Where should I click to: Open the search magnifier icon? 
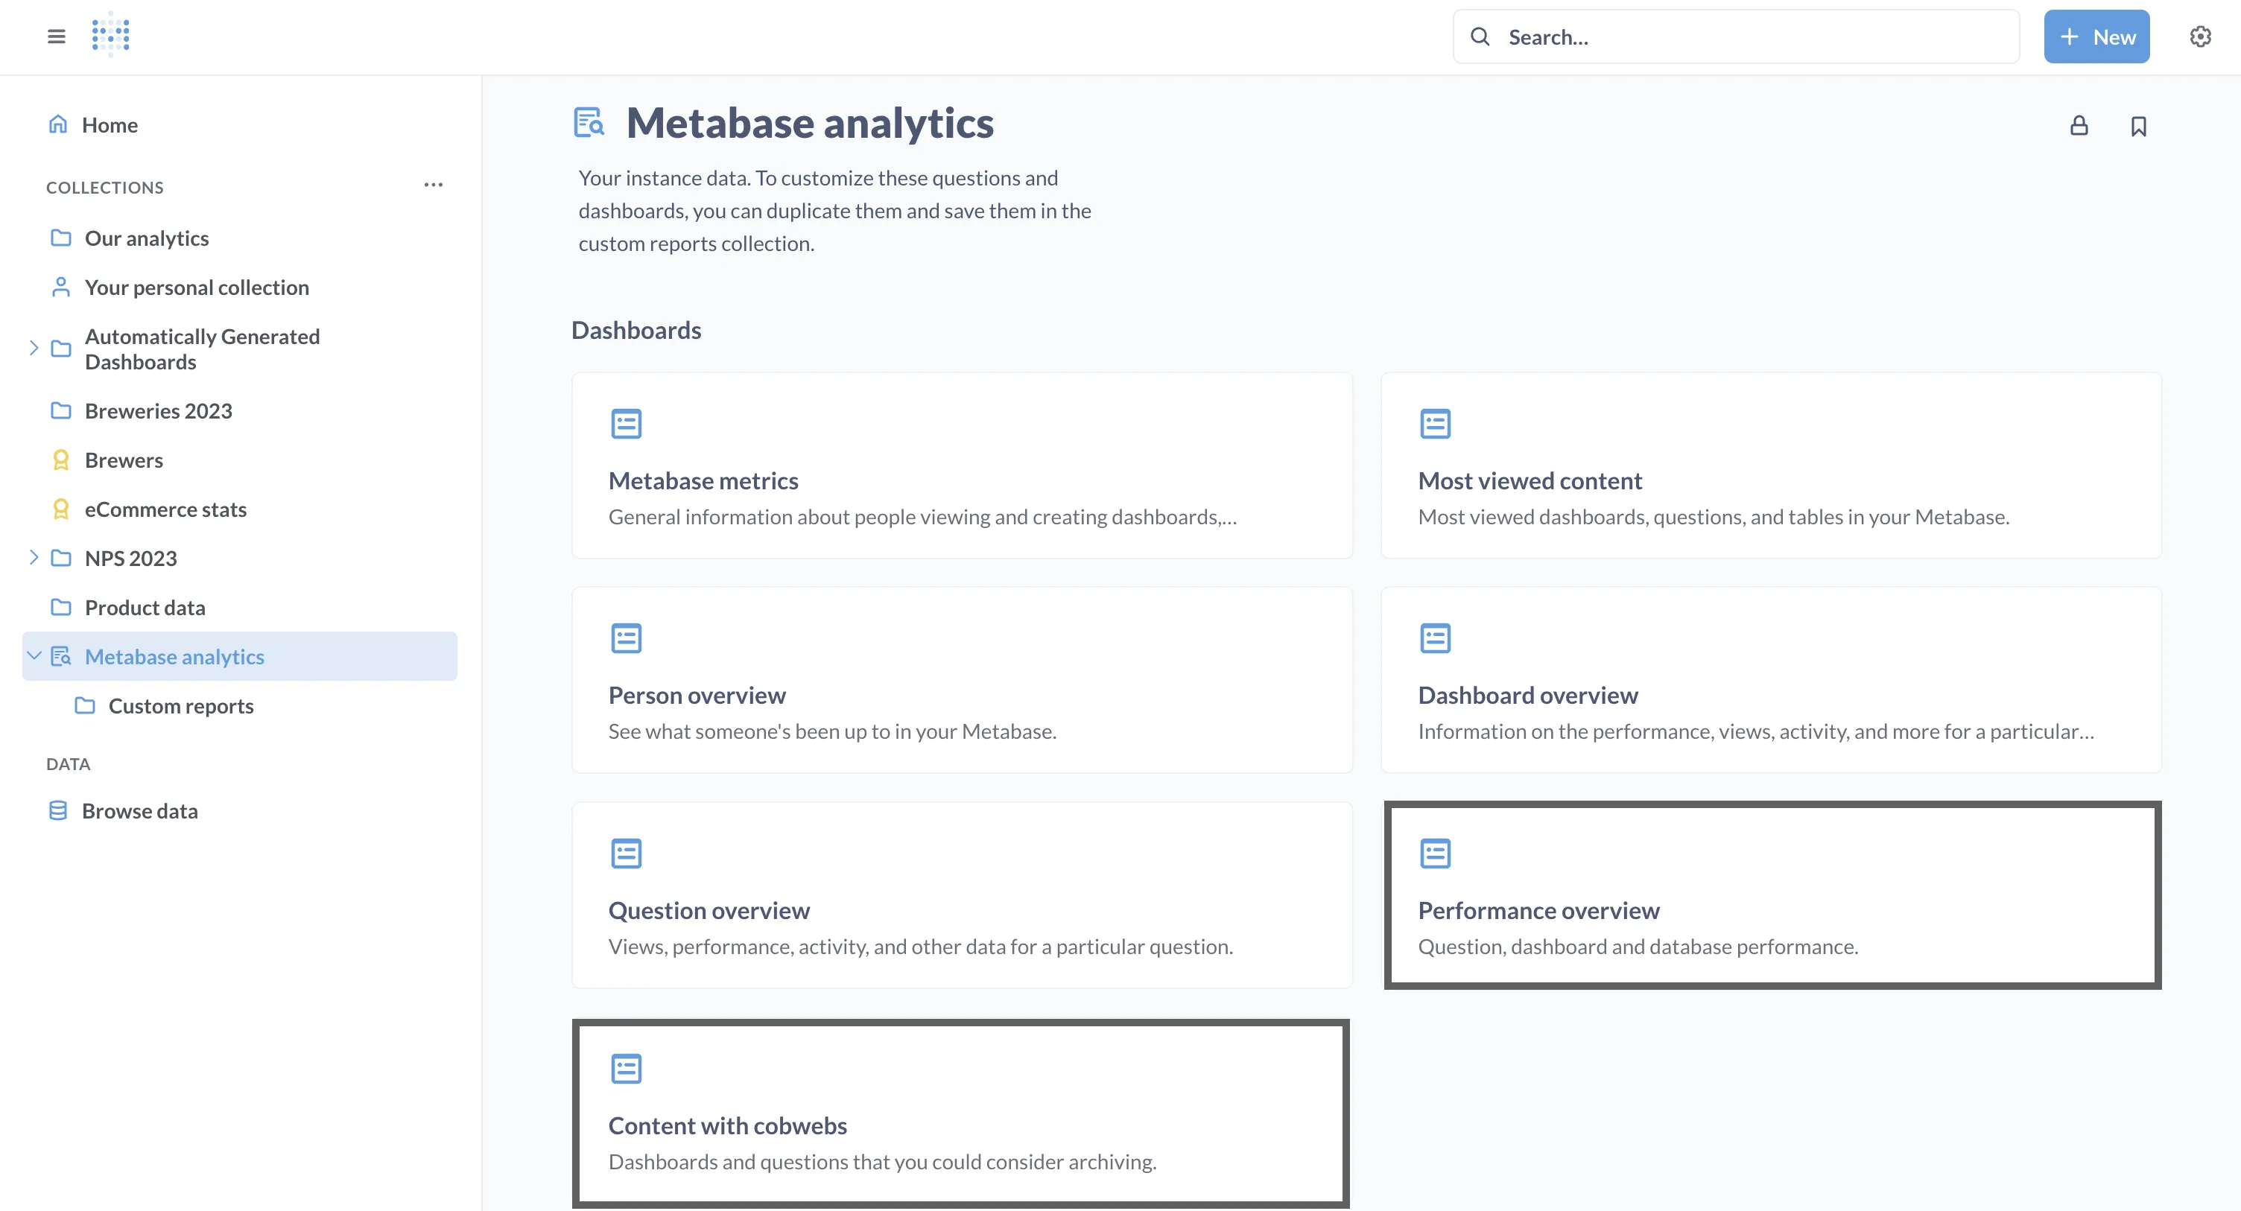[x=1480, y=36]
